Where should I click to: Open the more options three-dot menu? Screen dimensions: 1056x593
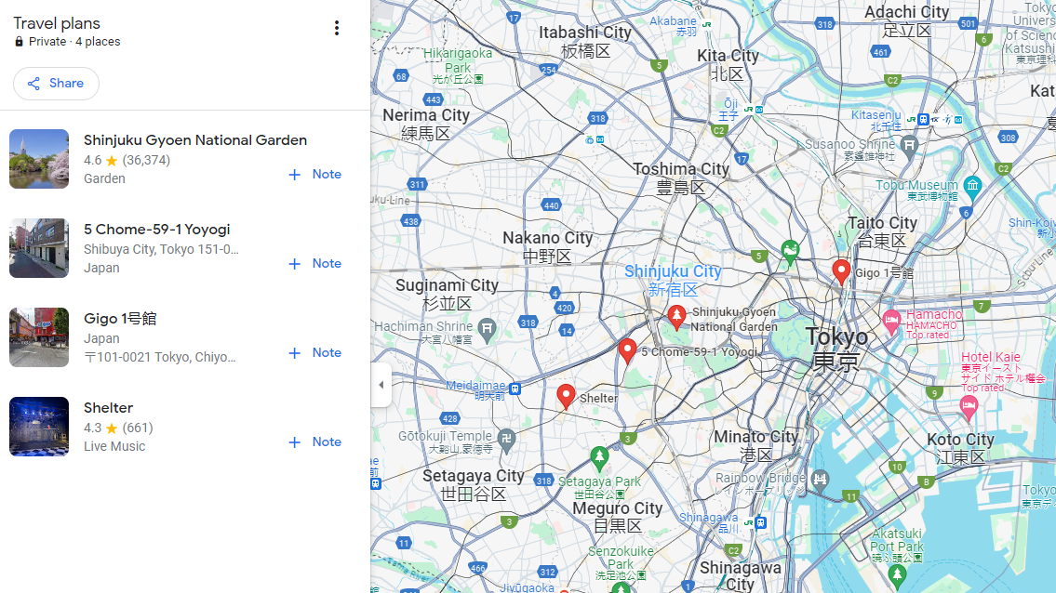(x=337, y=28)
